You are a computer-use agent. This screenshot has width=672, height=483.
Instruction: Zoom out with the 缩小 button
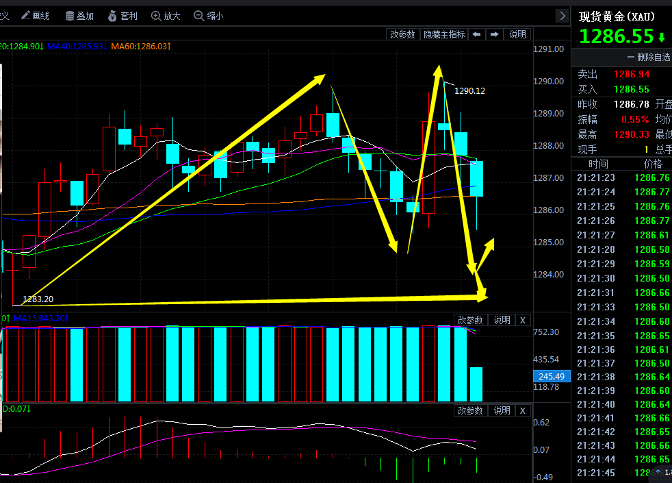point(208,15)
